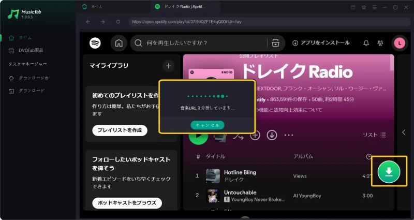414x220 pixels.
Task: Click the circled download arrow icon
Action: click(272, 135)
